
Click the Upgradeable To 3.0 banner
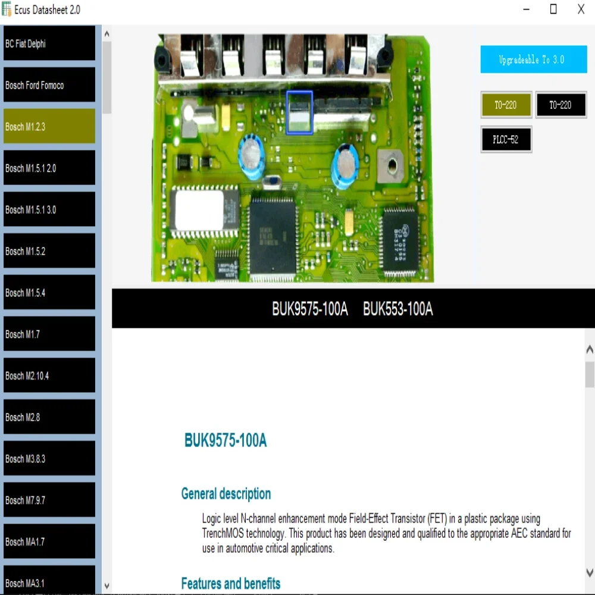click(533, 59)
